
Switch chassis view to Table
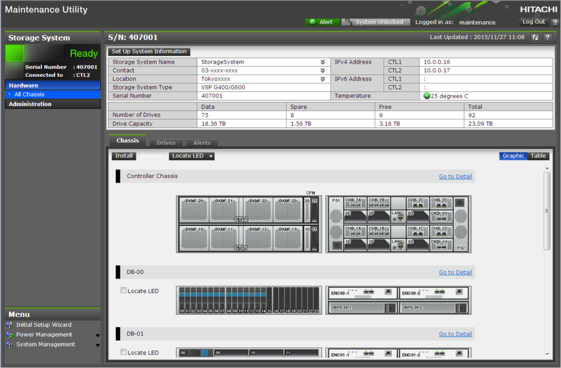(538, 156)
